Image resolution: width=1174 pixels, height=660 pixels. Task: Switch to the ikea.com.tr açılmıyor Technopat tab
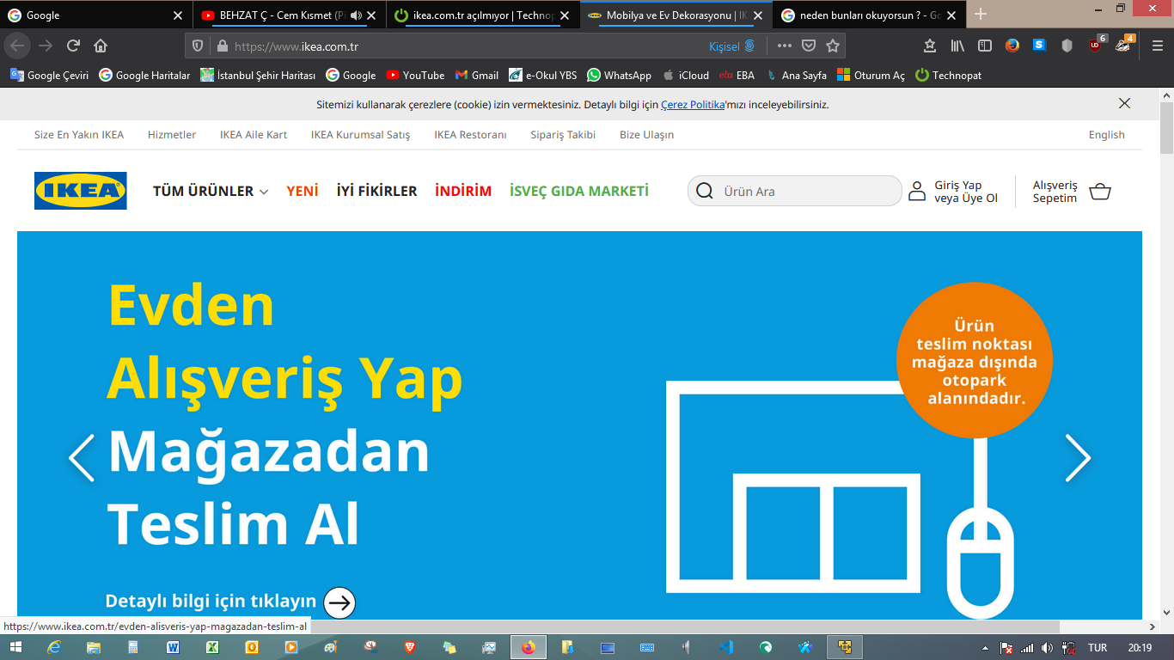point(485,15)
